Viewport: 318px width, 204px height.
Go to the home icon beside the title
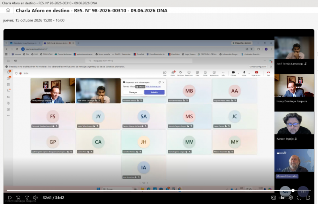[x=8, y=10]
